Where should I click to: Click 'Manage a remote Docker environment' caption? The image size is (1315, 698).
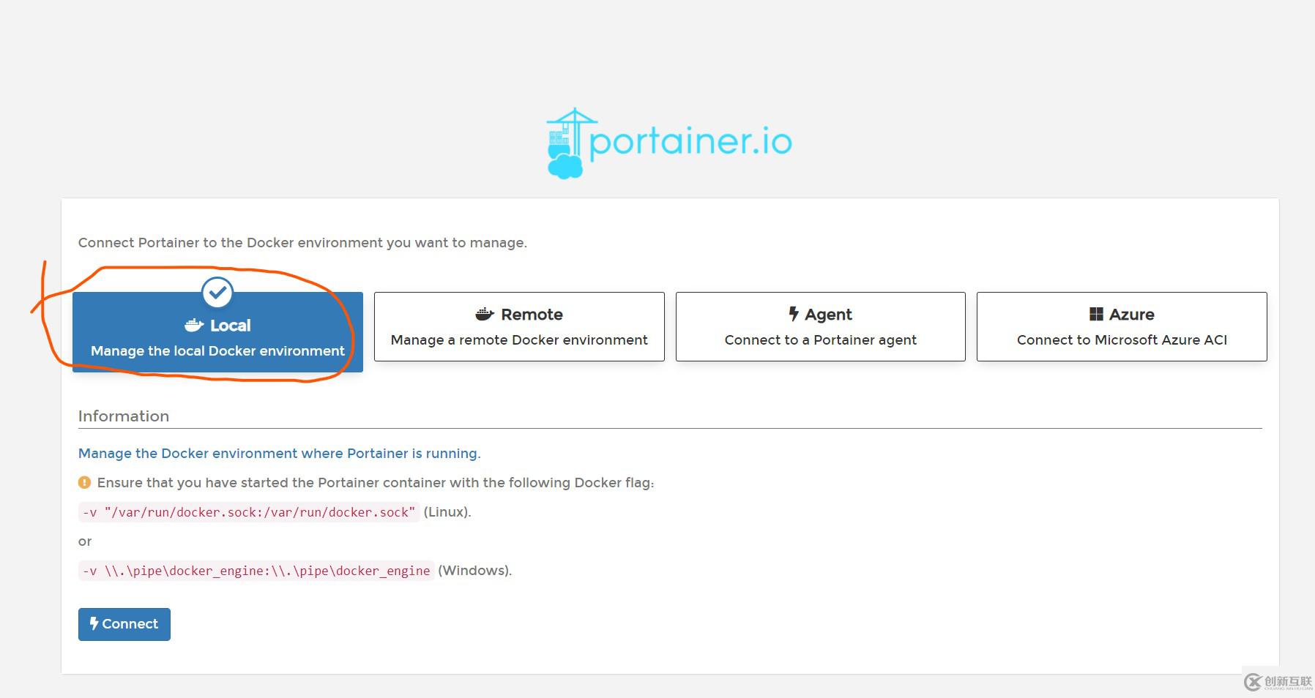tap(519, 340)
